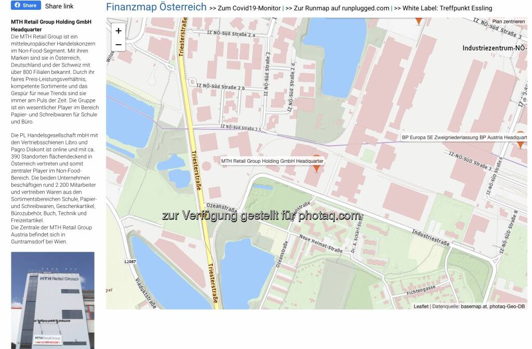
Task: Open the basemap.at data source link
Action: point(473,306)
